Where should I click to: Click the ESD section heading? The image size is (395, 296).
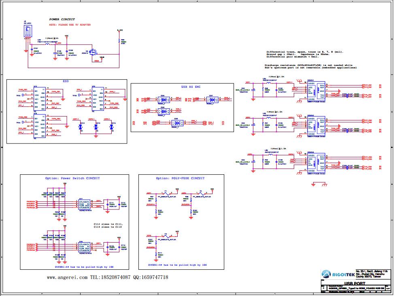[66, 81]
